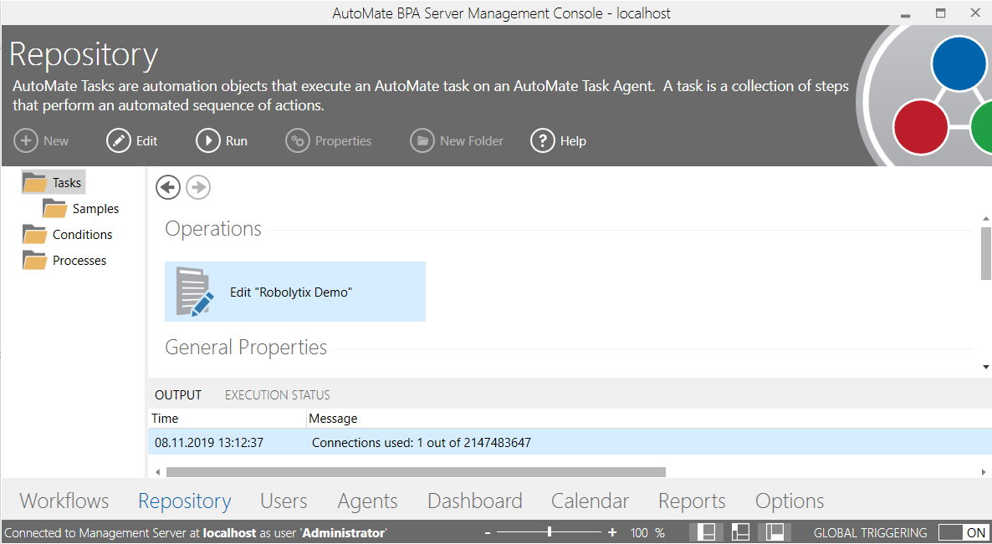Image resolution: width=992 pixels, height=544 pixels.
Task: Switch to the OUTPUT tab
Action: 178,395
